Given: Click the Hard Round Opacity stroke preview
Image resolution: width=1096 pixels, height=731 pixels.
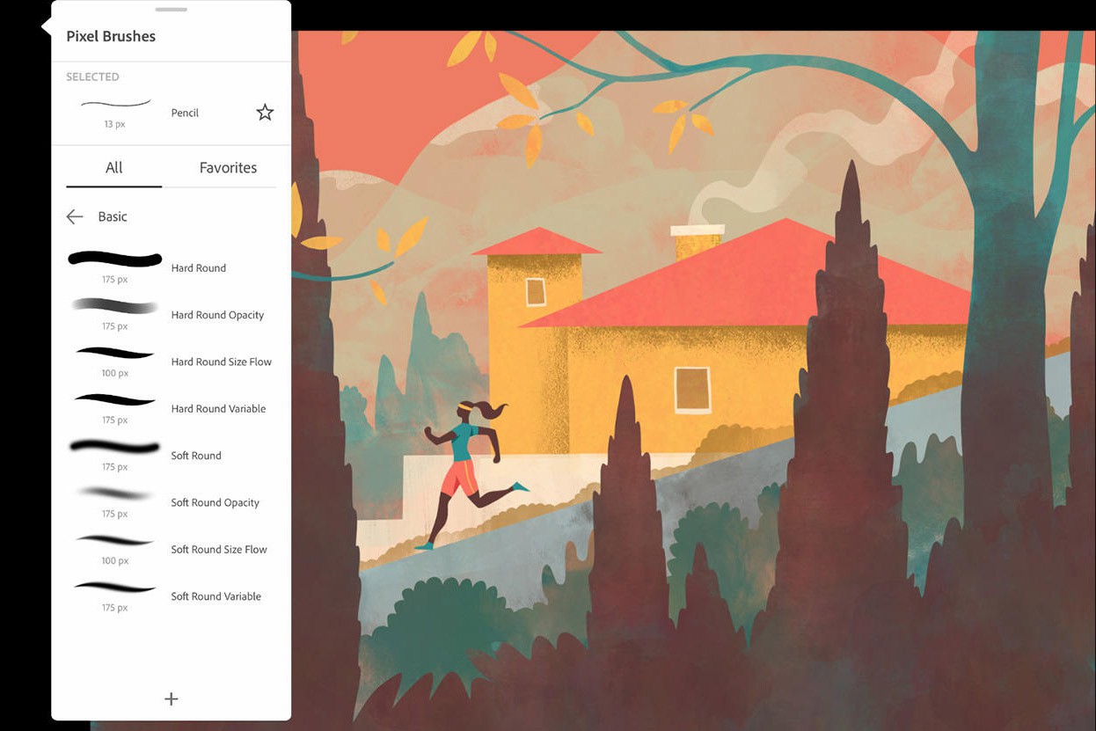Looking at the screenshot, I should point(115,306).
